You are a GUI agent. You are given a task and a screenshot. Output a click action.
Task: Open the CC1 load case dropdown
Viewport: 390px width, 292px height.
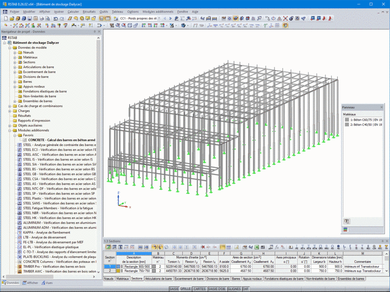coord(159,18)
